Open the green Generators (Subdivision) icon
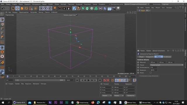187x105 pixels. 83,8
